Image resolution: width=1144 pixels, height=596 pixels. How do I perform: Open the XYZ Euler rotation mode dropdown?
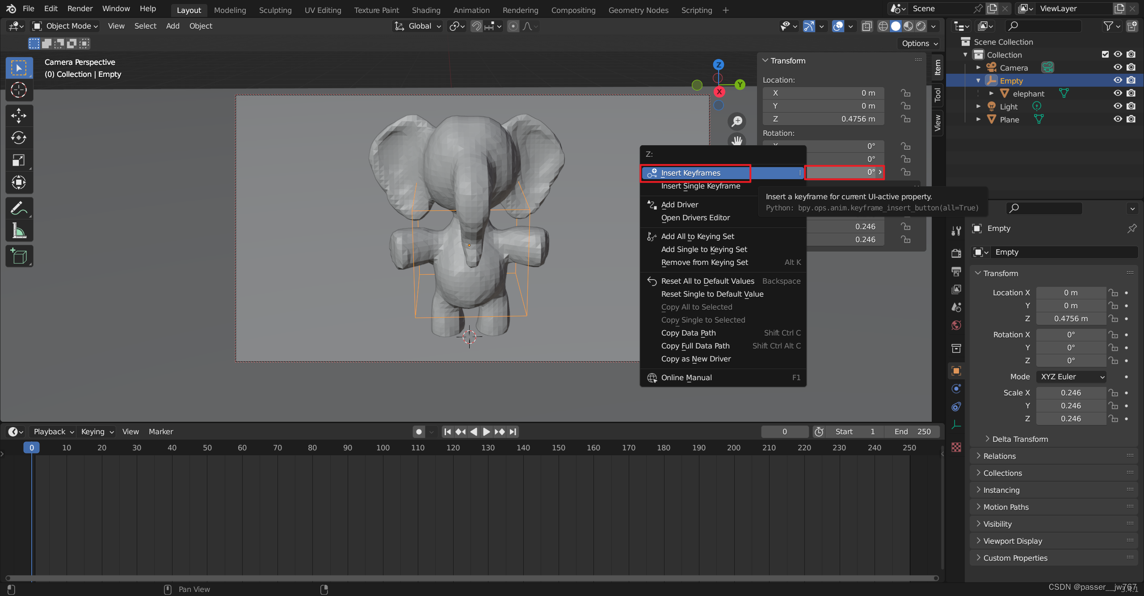tap(1071, 377)
